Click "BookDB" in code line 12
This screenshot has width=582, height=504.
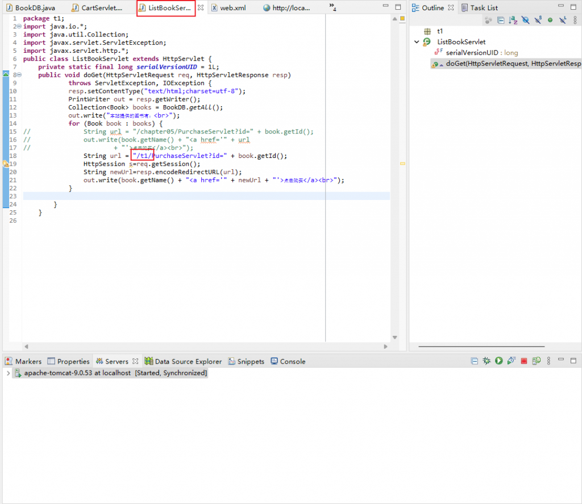click(x=174, y=107)
